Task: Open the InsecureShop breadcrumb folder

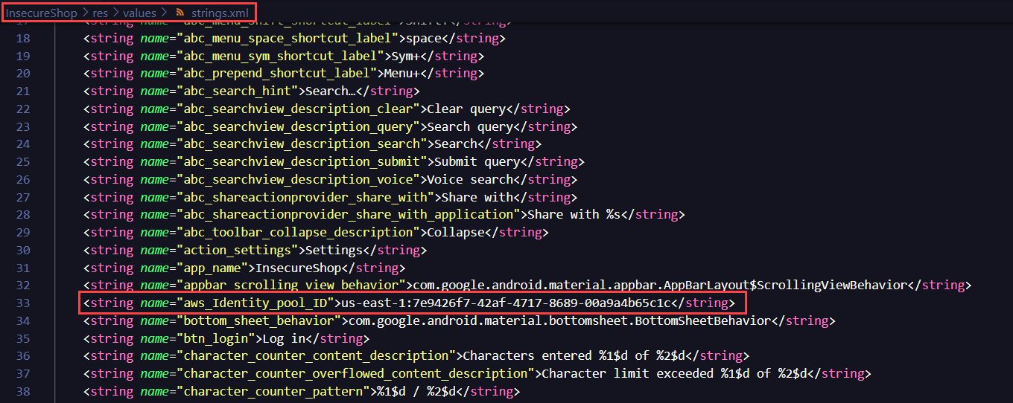Action: click(42, 13)
